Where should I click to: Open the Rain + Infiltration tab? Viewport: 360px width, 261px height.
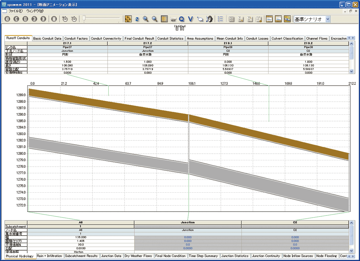coord(50,256)
